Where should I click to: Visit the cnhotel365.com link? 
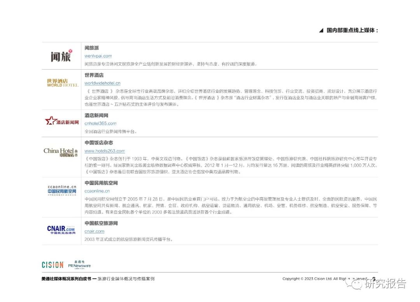click(x=100, y=124)
